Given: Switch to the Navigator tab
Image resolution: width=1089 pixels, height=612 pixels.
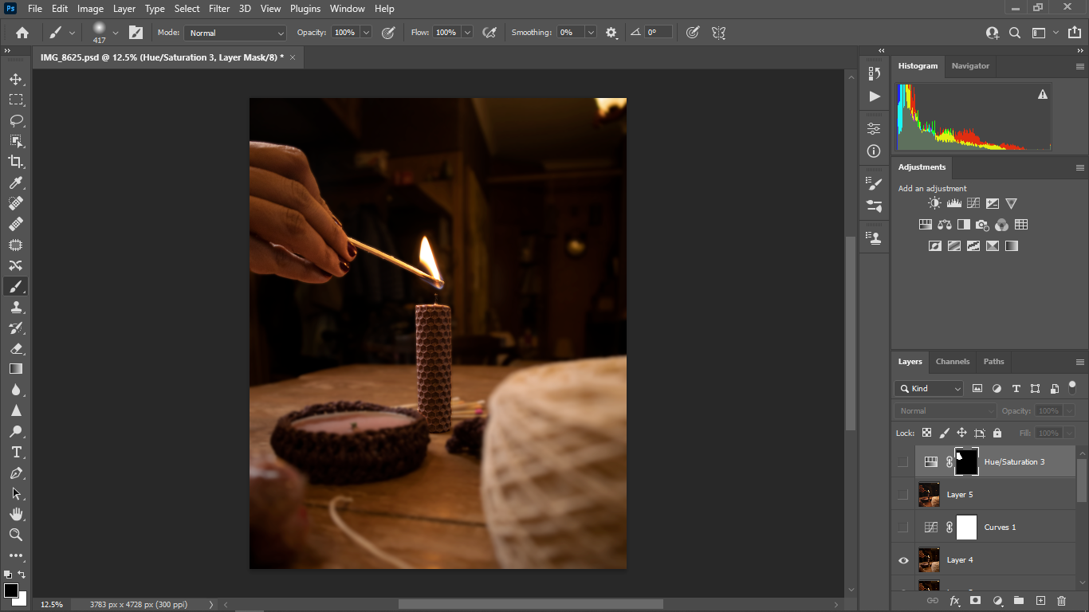Looking at the screenshot, I should point(970,66).
